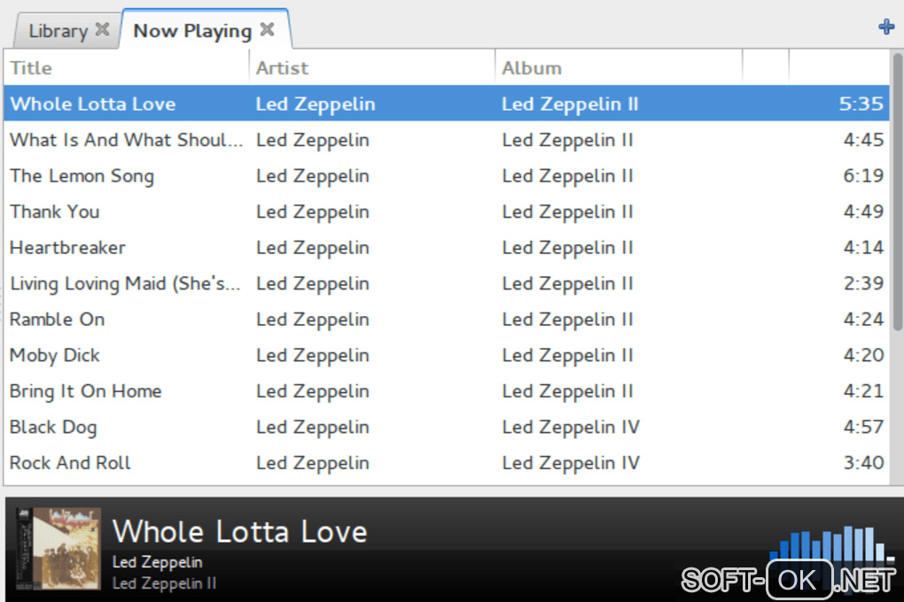The height and width of the screenshot is (602, 904).
Task: Pick the Black Dog track
Action: click(x=53, y=428)
